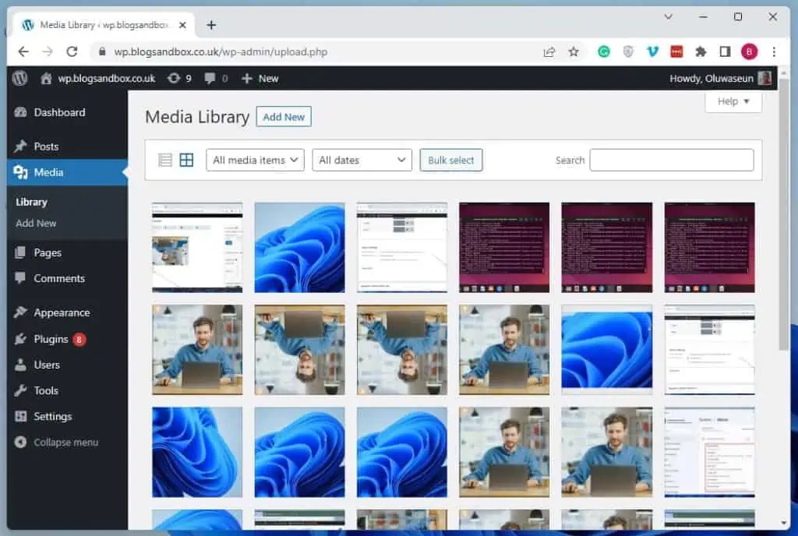Go to Appearance in the sidebar
Viewport: 798px width, 536px height.
62,312
